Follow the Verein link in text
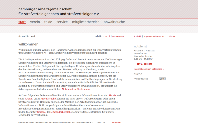The width and height of the screenshot is (198, 123). point(112,95)
